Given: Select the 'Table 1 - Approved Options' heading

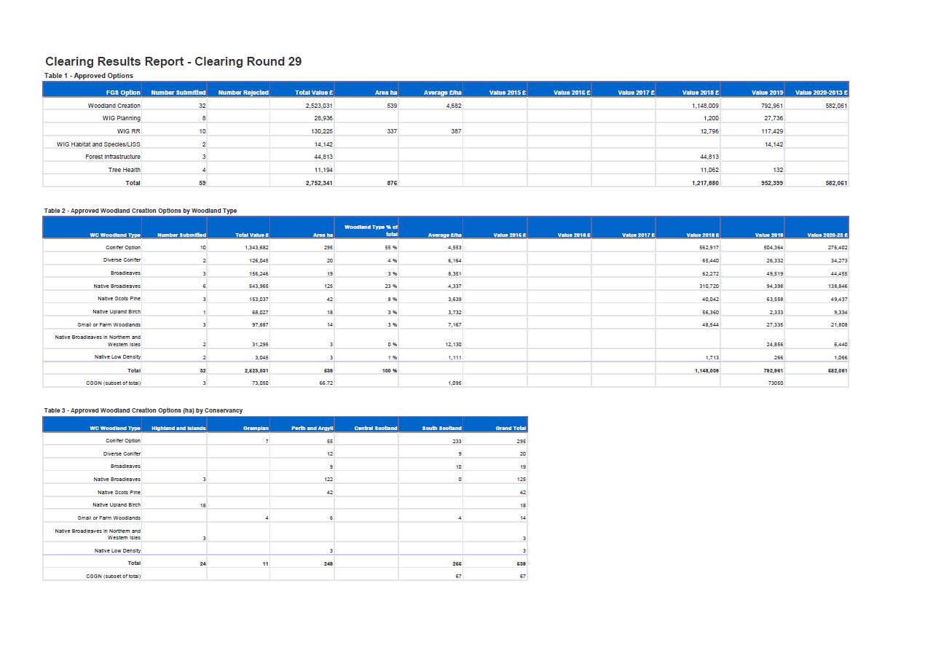Looking at the screenshot, I should click(88, 76).
